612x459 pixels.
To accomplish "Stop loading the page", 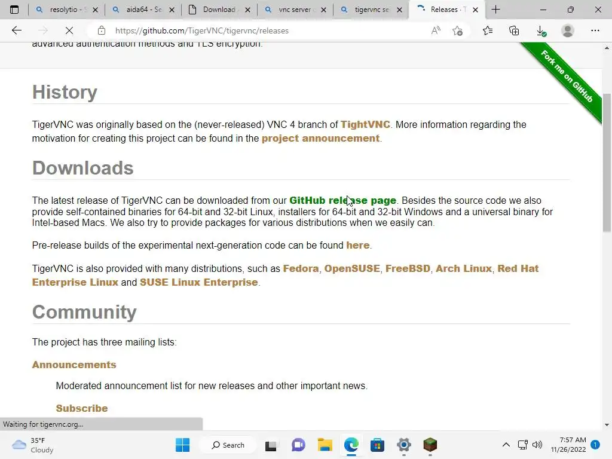I will (x=69, y=30).
